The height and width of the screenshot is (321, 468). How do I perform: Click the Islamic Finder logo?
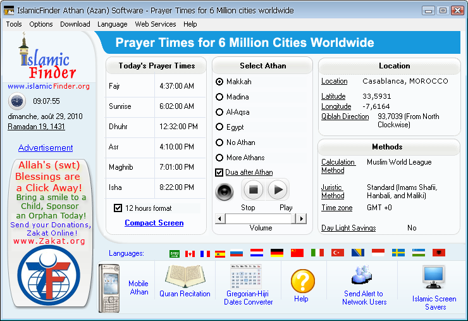pyautogui.click(x=48, y=57)
